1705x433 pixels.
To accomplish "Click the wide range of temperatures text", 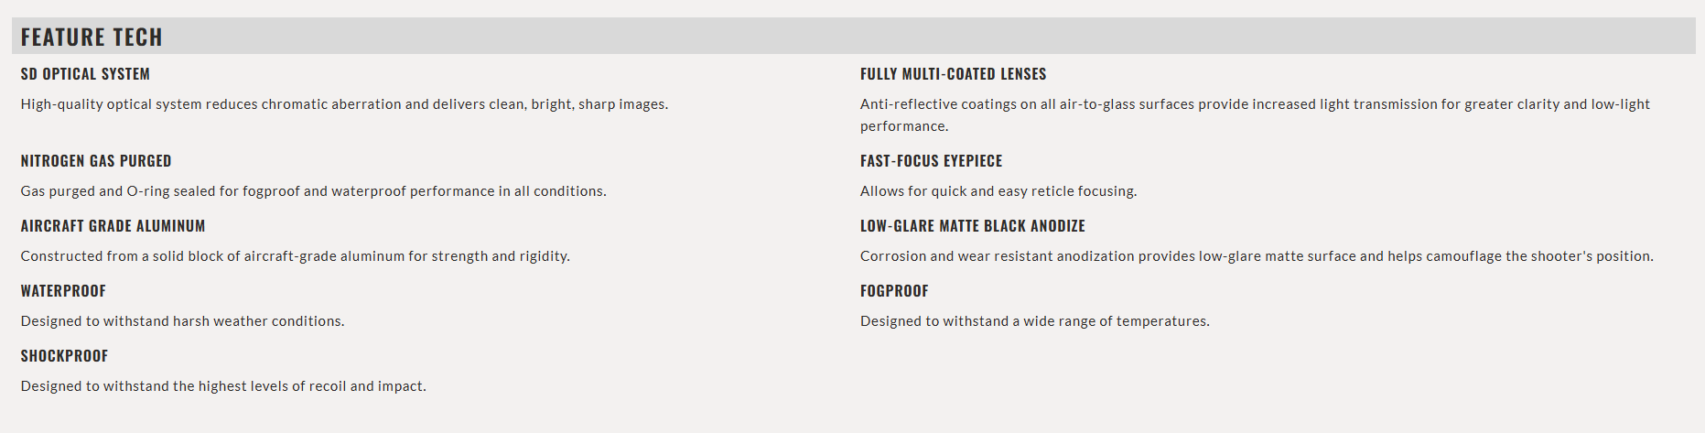I will (x=1034, y=321).
